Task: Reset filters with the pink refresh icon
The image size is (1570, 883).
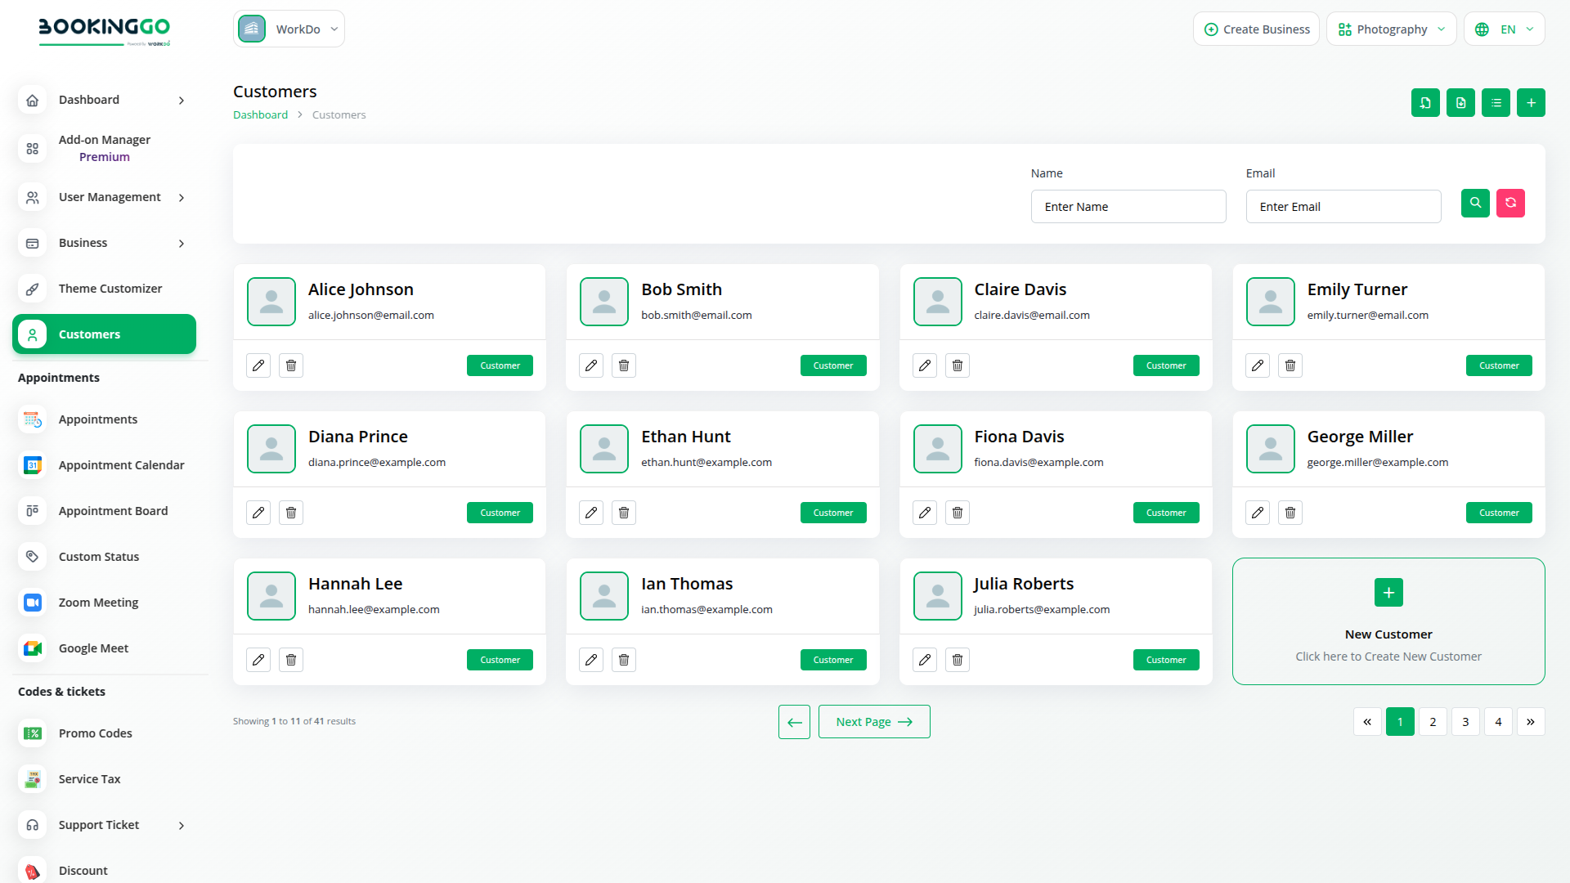Action: coord(1510,203)
